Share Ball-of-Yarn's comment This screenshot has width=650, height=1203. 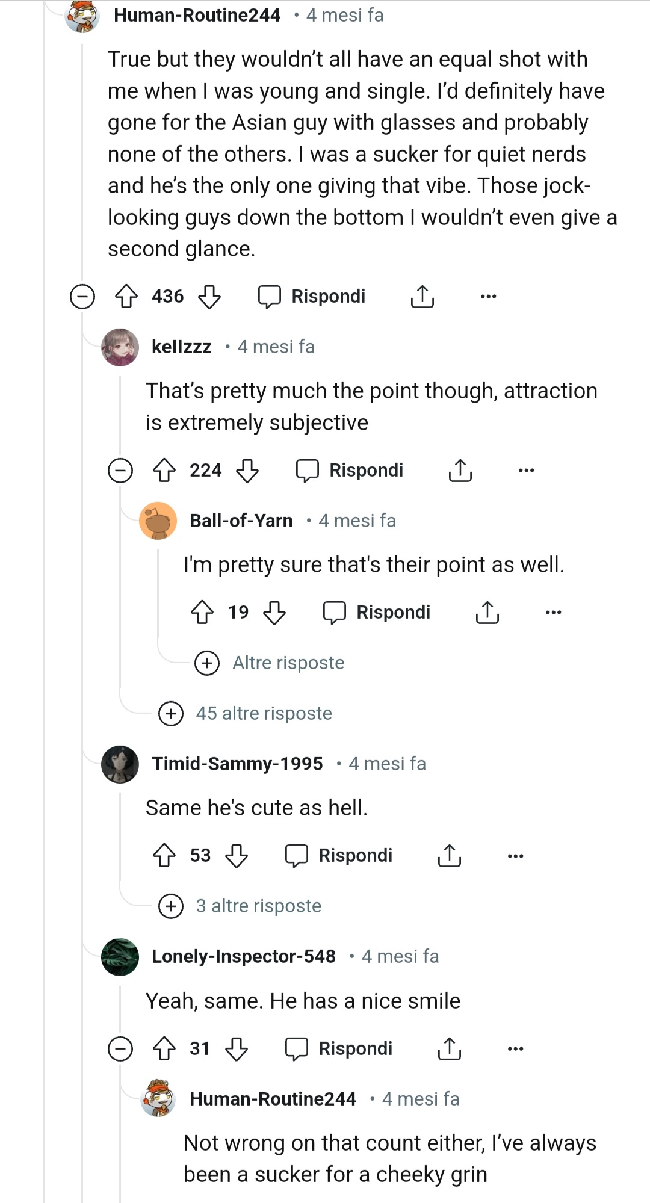tap(486, 612)
